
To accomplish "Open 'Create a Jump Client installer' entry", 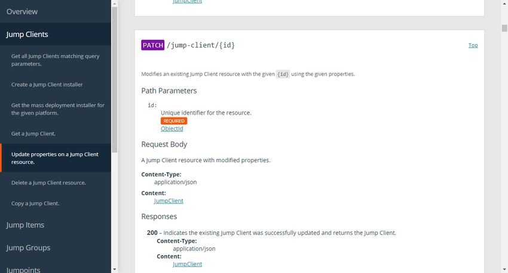I will click(47, 85).
